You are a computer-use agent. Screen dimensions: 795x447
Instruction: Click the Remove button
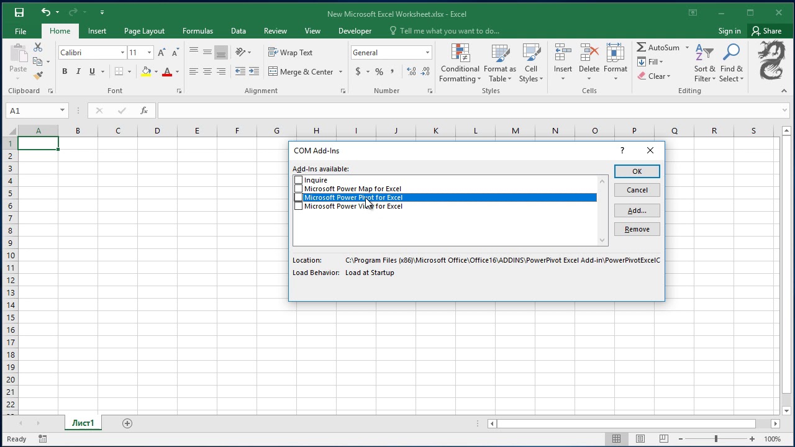point(637,229)
